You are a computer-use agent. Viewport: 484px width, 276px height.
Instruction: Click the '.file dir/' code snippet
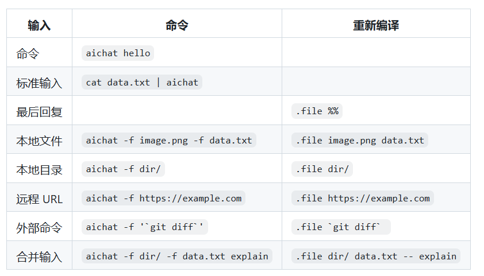tap(322, 169)
